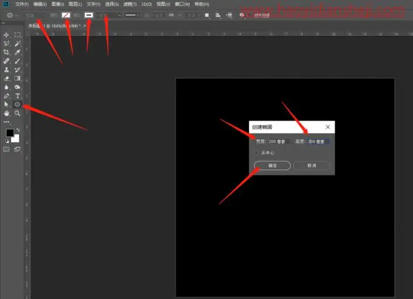The image size is (413, 299).
Task: Click the 高度 field in the dialog
Action: [x=318, y=142]
